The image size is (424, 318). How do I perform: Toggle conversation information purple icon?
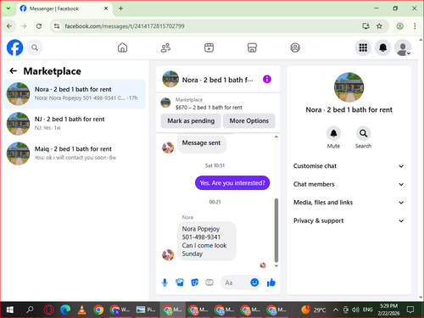click(x=267, y=79)
